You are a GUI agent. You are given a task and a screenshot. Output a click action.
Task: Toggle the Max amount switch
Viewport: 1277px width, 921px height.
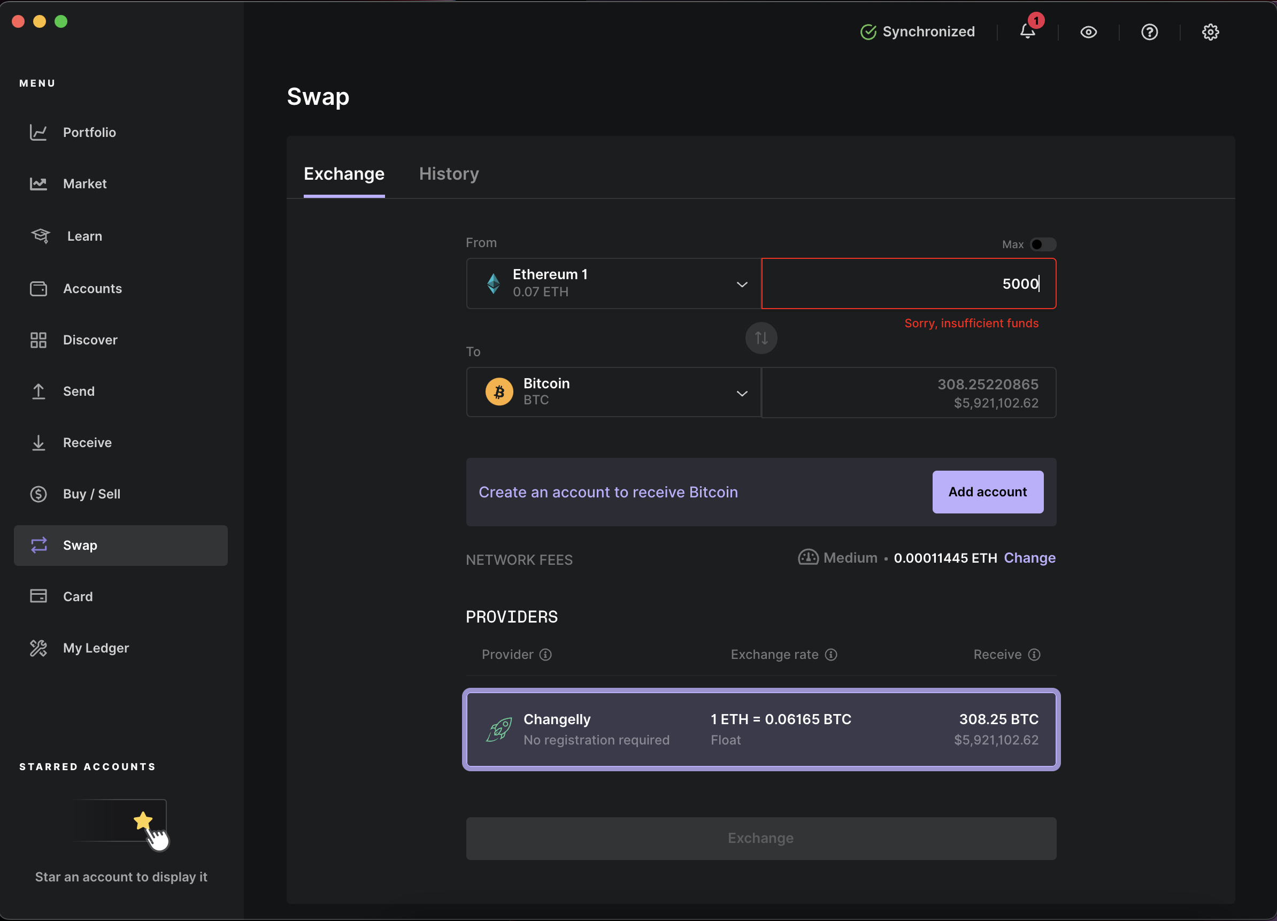coord(1043,244)
